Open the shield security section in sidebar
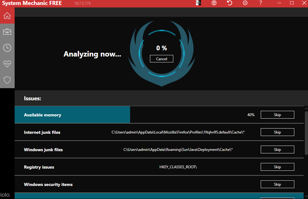Image resolution: width=308 pixels, height=199 pixels. coord(7,80)
